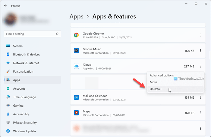Click the Accounts person icon

pyautogui.click(x=8, y=88)
